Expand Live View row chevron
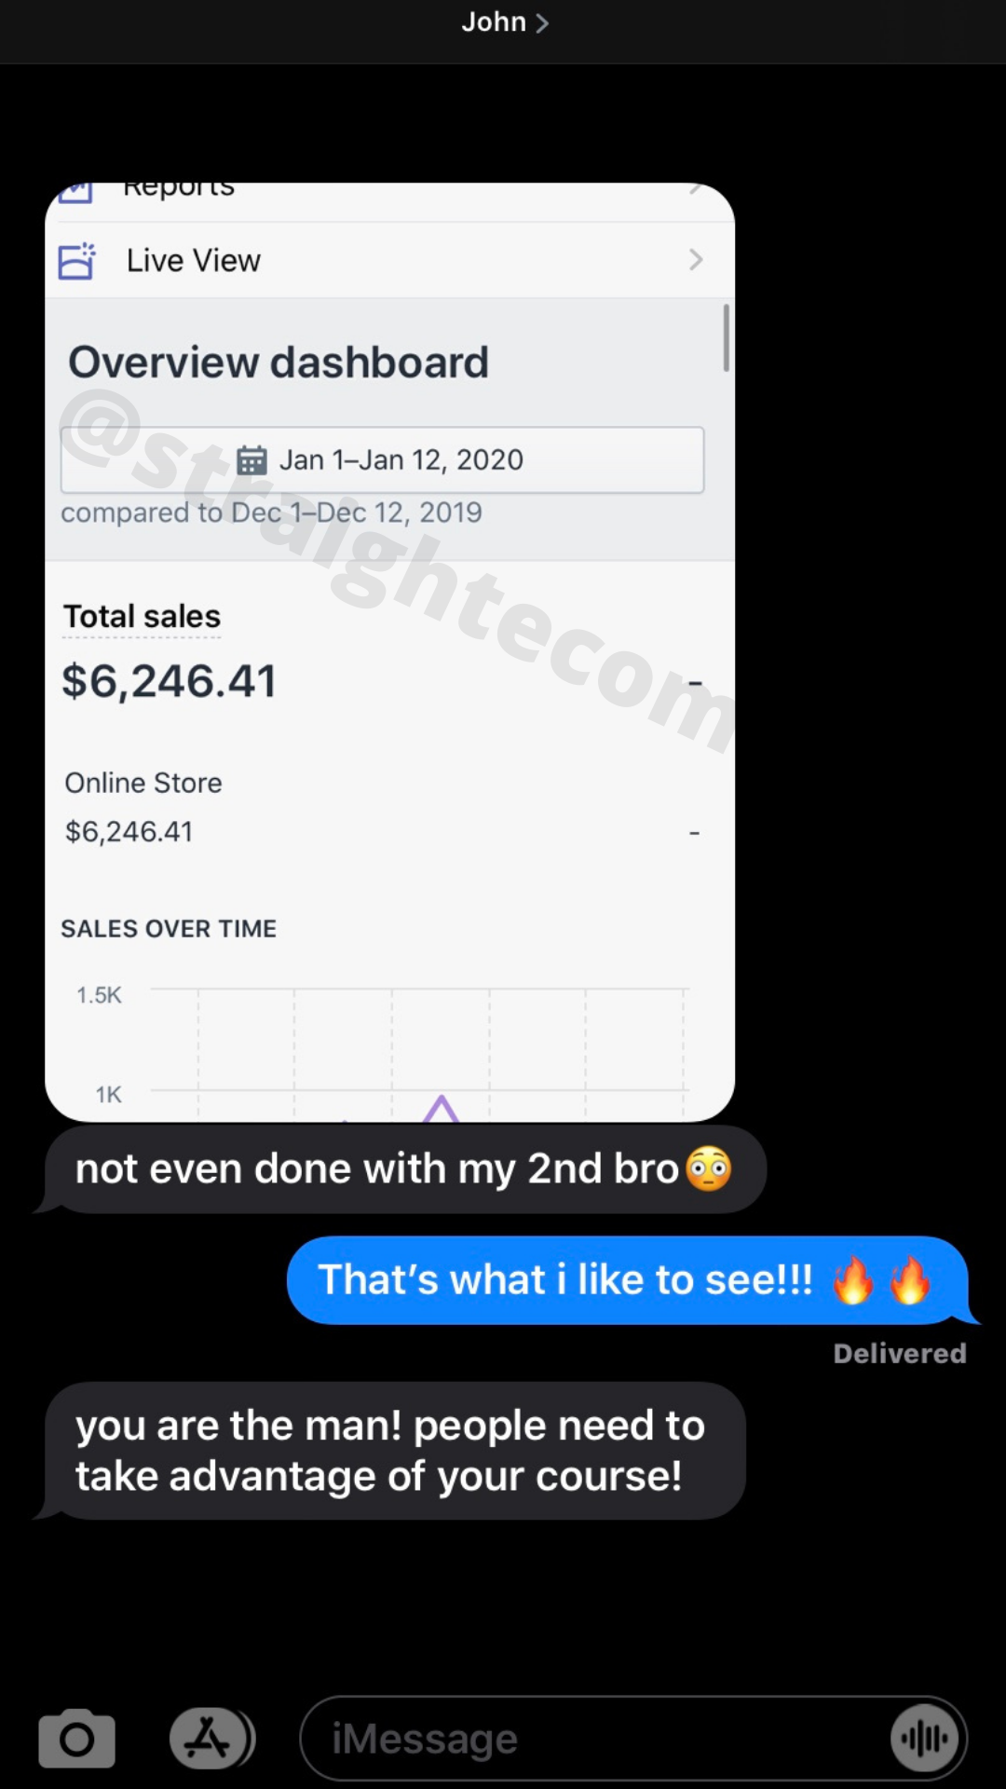The height and width of the screenshot is (1789, 1006). (695, 260)
